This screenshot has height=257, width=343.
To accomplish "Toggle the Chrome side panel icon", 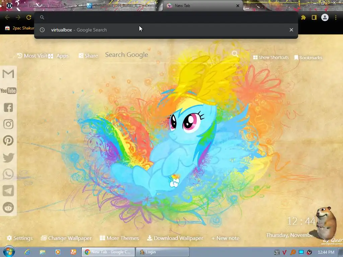I will coord(314,17).
